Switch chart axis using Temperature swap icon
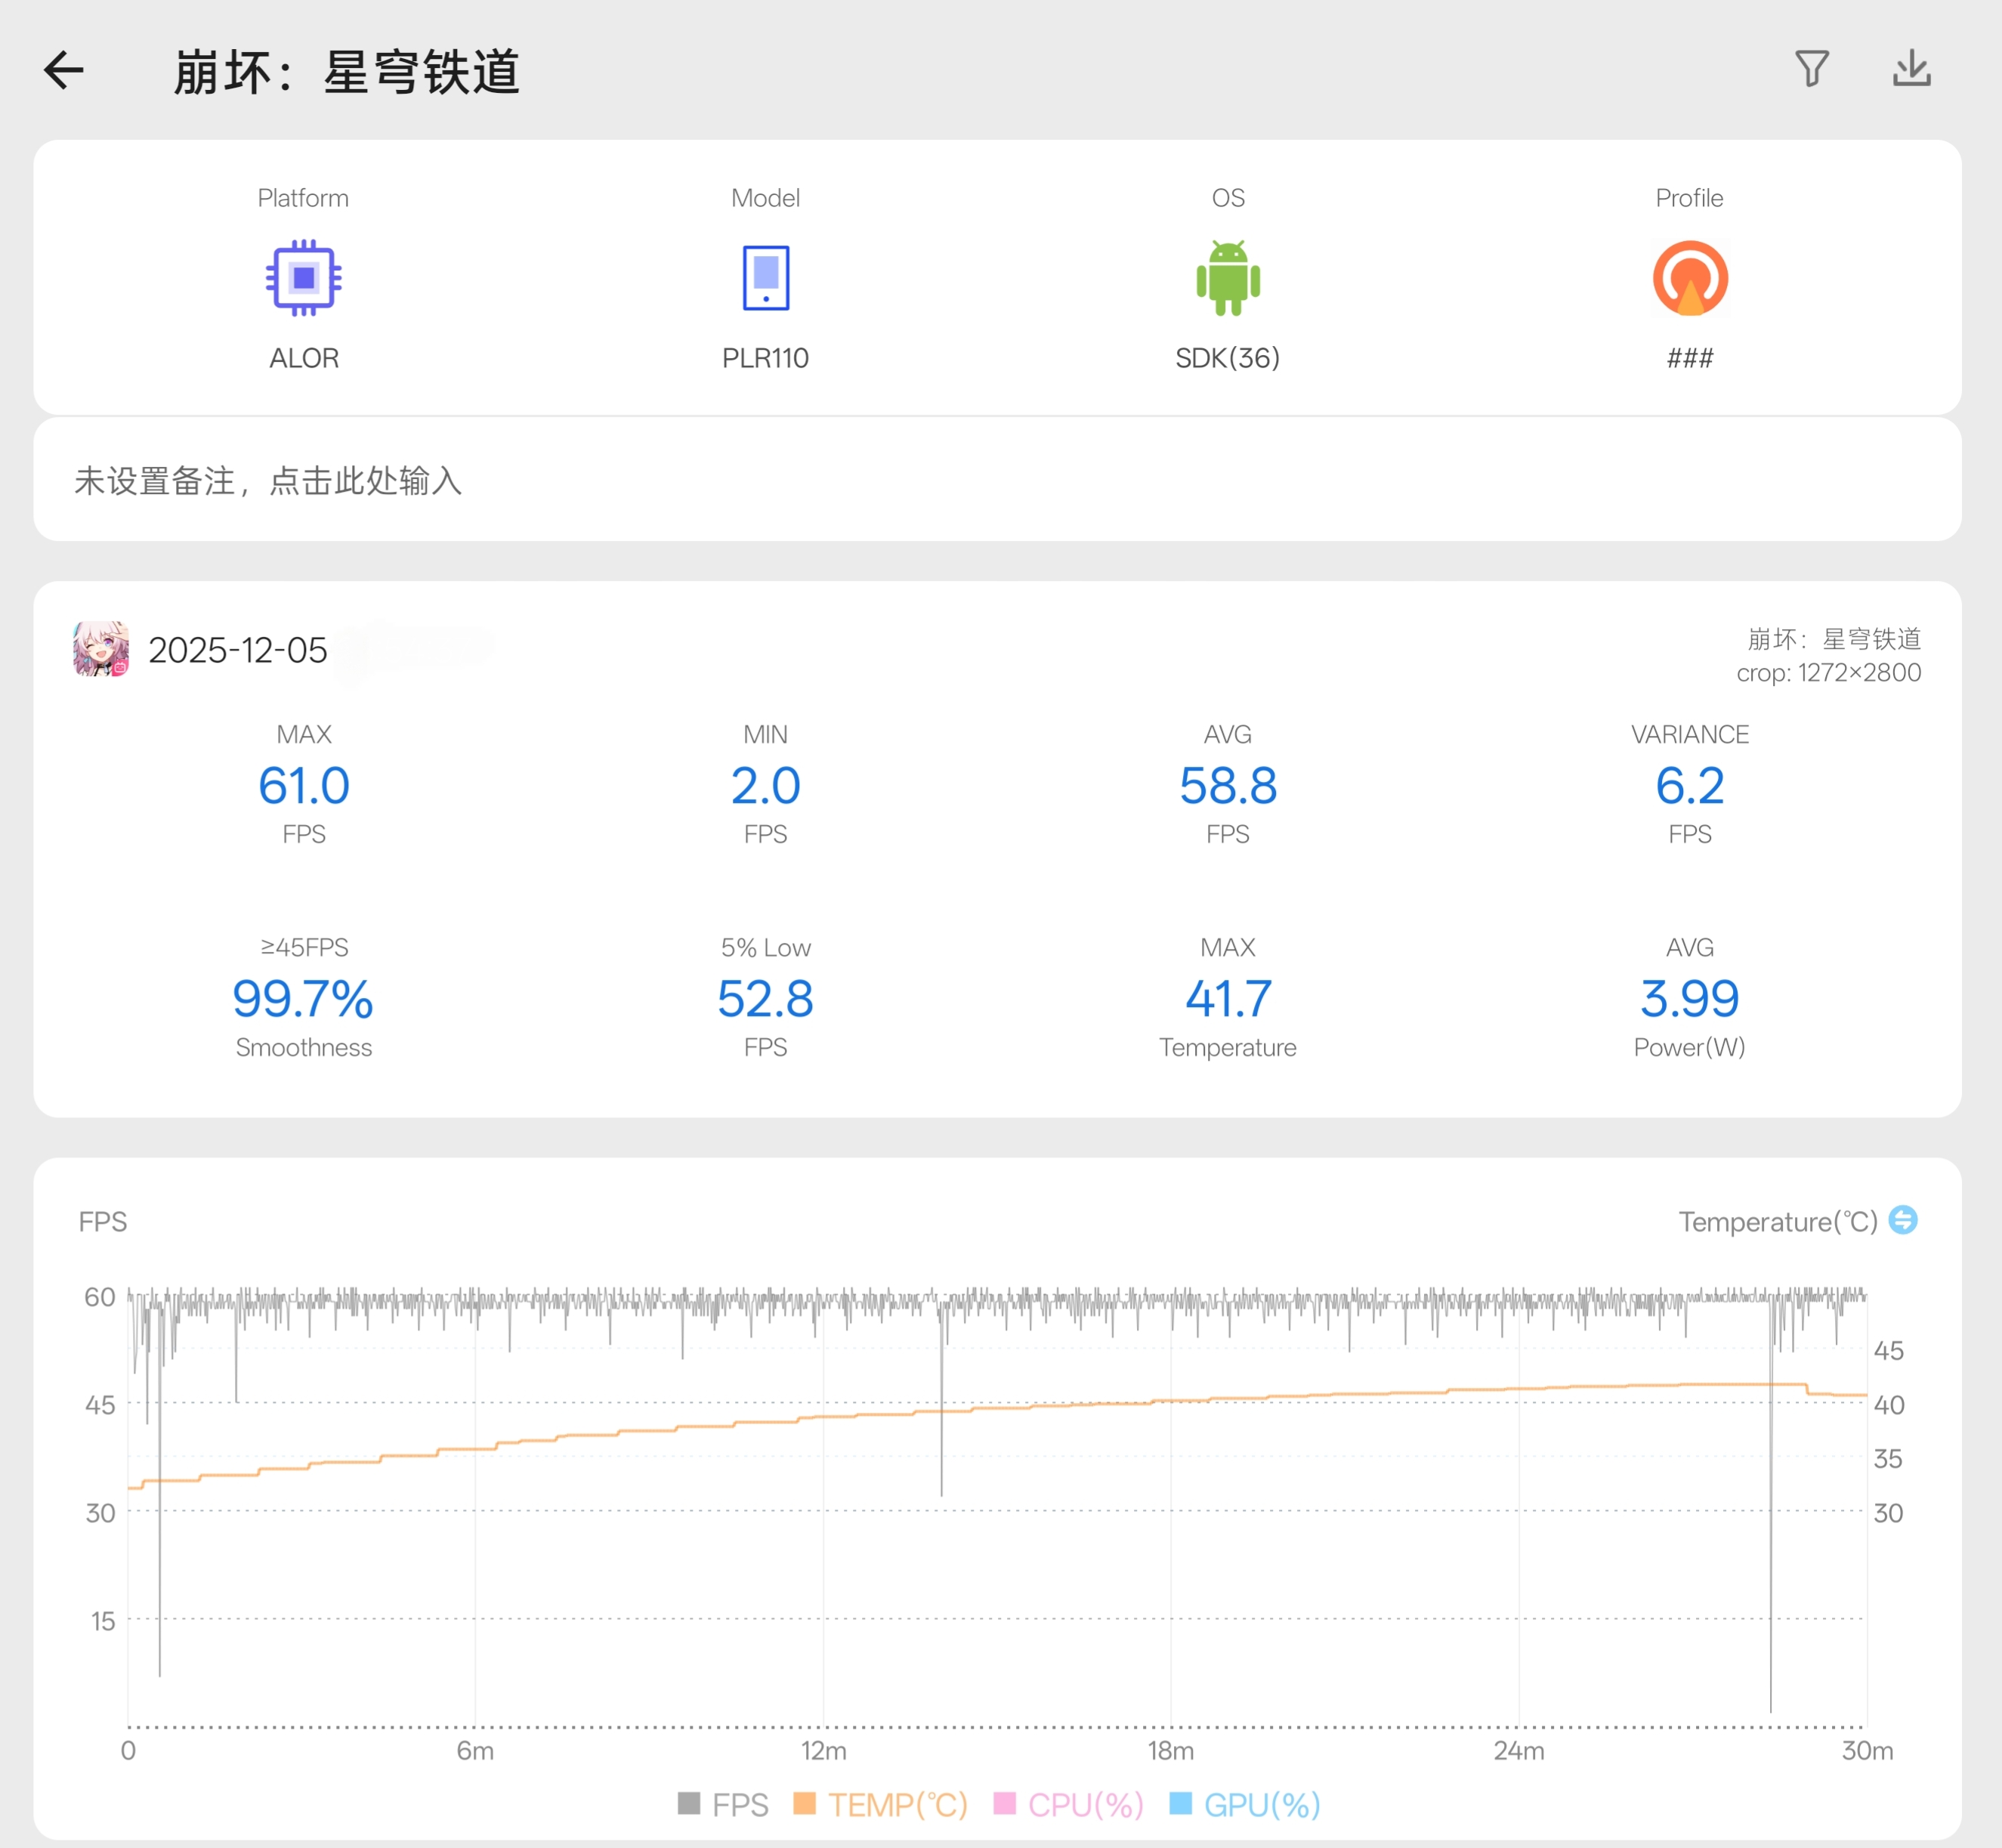Image resolution: width=2002 pixels, height=1848 pixels. pos(1903,1220)
